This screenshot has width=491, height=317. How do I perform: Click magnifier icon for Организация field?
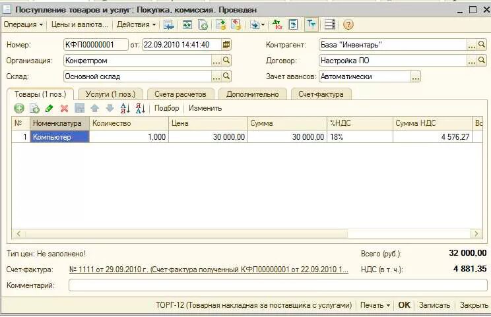pyautogui.click(x=226, y=60)
